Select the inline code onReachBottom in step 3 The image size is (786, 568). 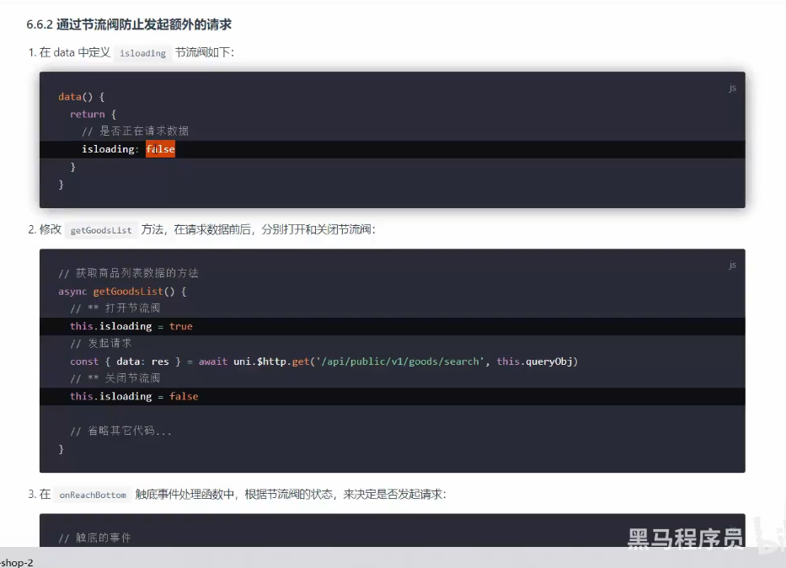pyautogui.click(x=93, y=495)
